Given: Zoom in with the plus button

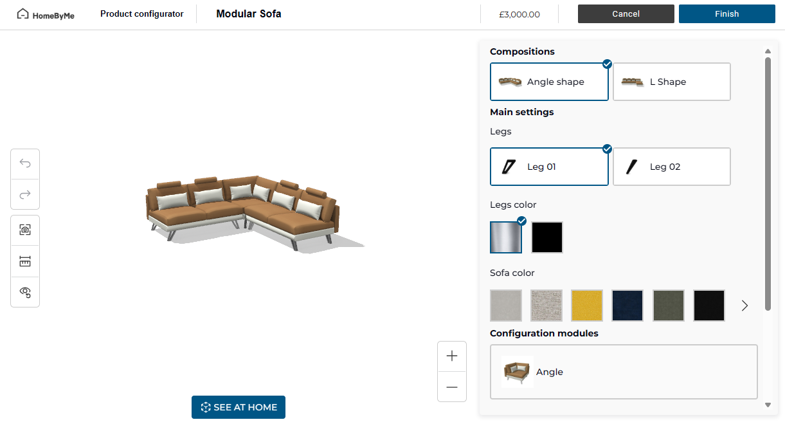Looking at the screenshot, I should coord(452,356).
